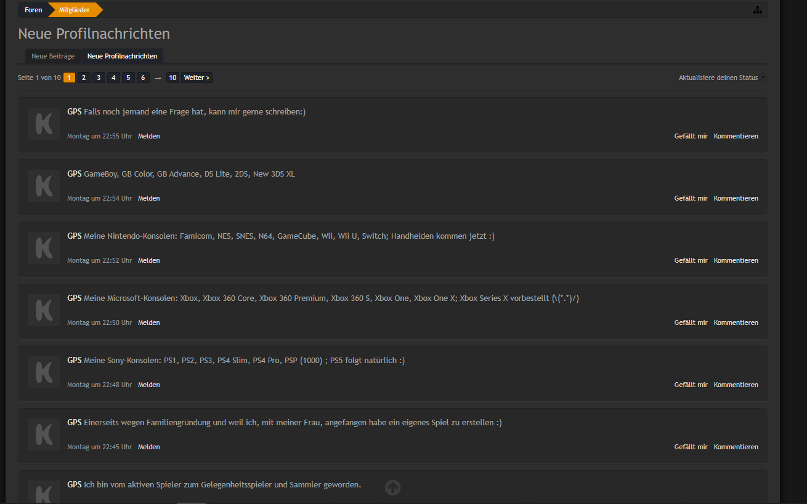The height and width of the screenshot is (504, 807).
Task: Go to page 3
Action: click(x=99, y=78)
